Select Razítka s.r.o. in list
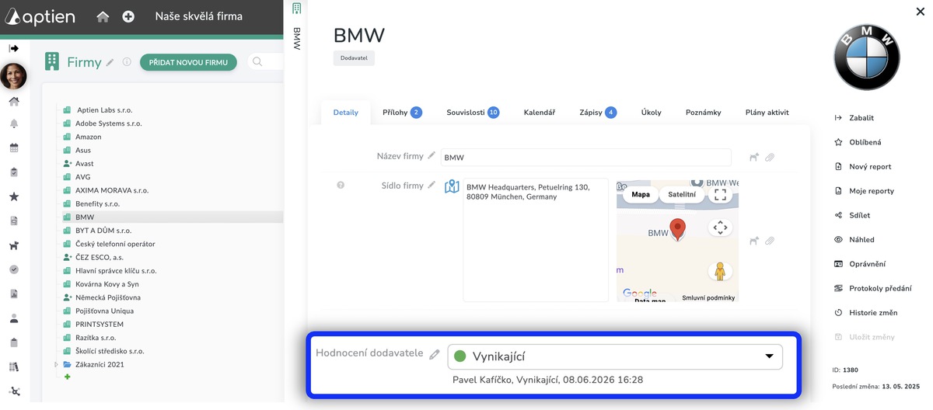 [x=95, y=338]
